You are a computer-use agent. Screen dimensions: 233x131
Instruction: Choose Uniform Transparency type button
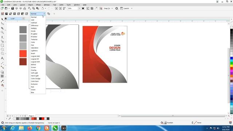[x=7, y=14]
